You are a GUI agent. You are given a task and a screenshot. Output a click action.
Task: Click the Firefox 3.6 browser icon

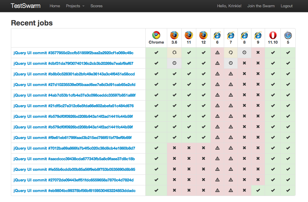[174, 35]
